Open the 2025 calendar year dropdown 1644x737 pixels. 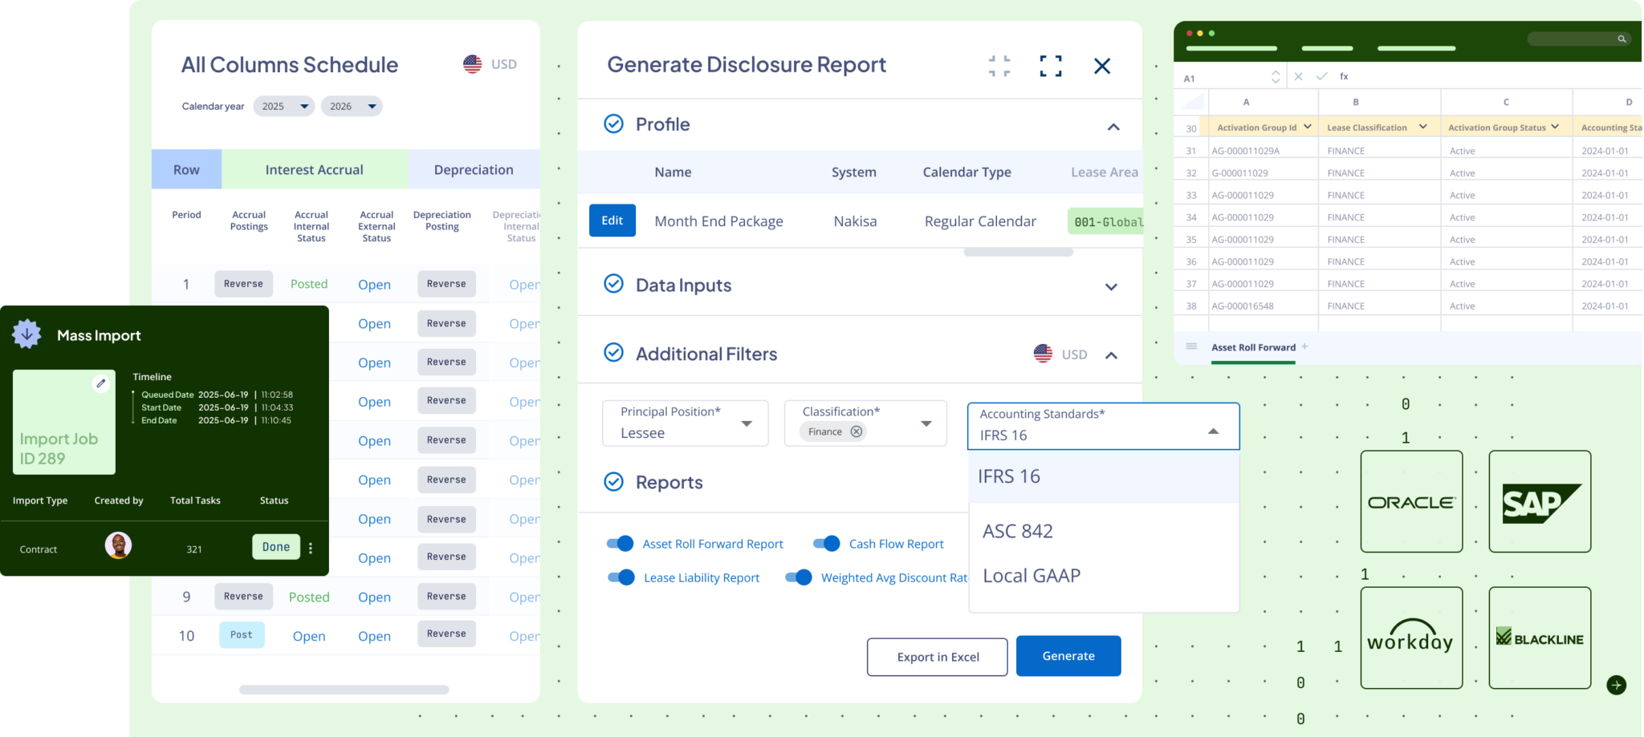point(283,106)
